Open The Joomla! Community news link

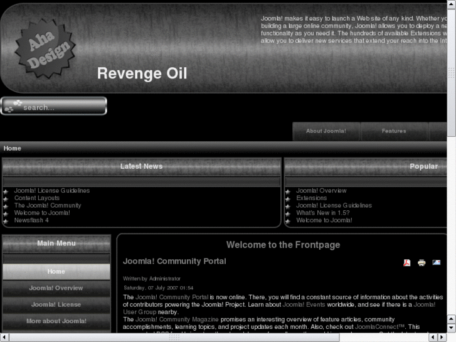pyautogui.click(x=48, y=205)
